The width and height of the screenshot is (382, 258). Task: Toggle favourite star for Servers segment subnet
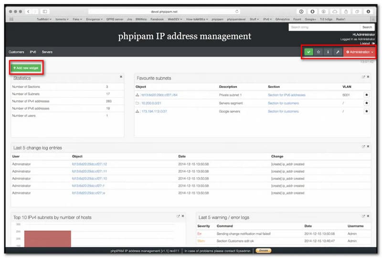pos(367,103)
